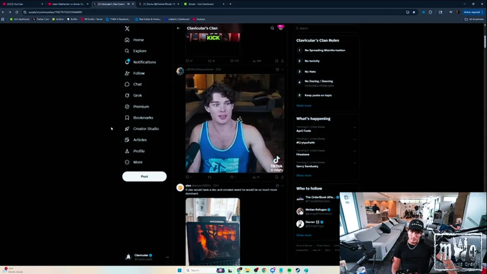Bookmark the TikTok video post
The height and width of the screenshot is (274, 487).
pyautogui.click(x=277, y=177)
